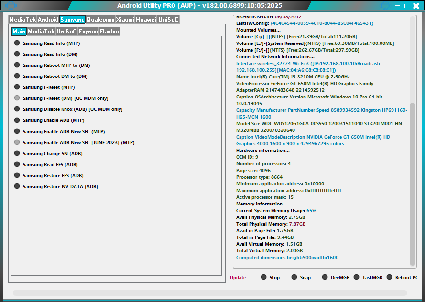Switch to the Exynos sub-tab

coord(88,32)
